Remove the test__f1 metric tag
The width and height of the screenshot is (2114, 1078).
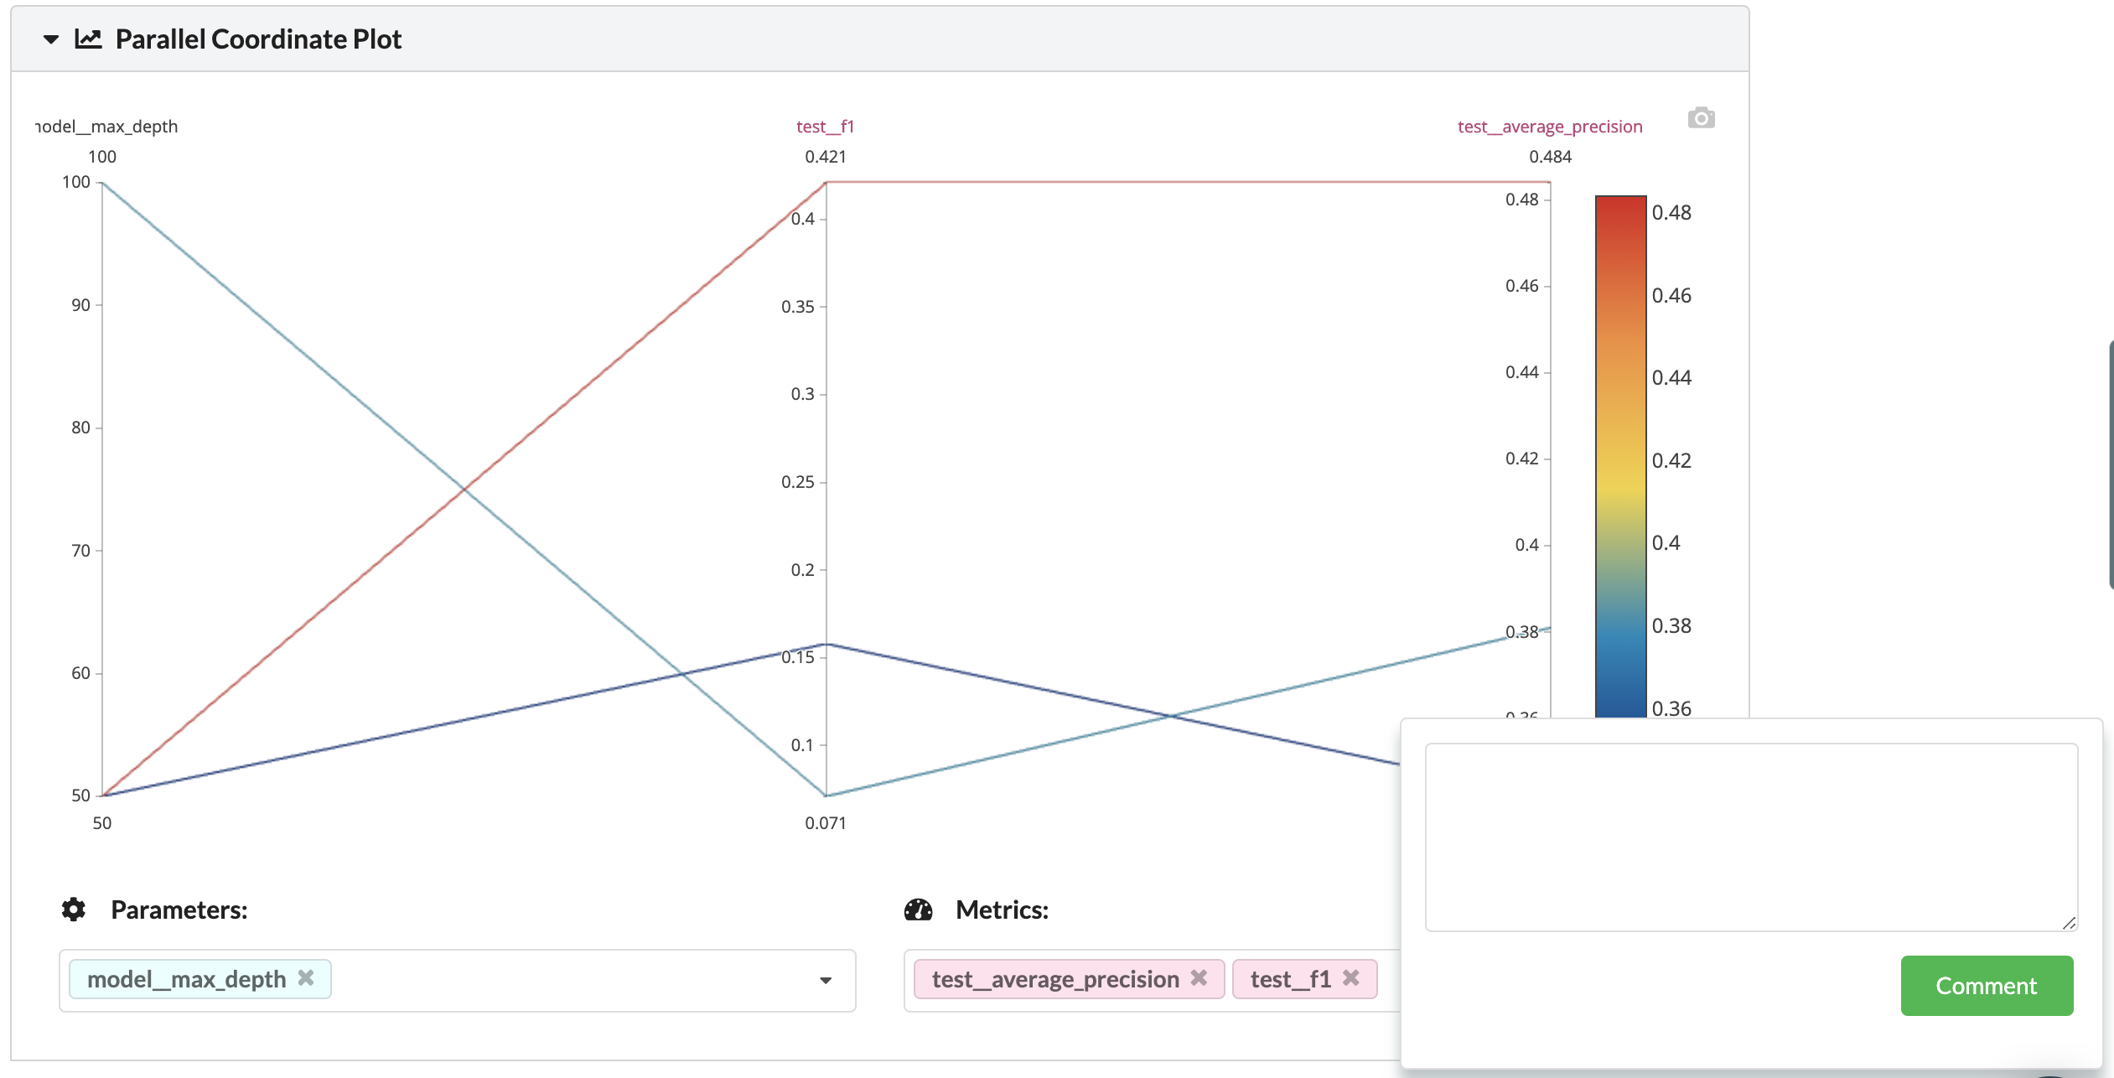(1351, 978)
